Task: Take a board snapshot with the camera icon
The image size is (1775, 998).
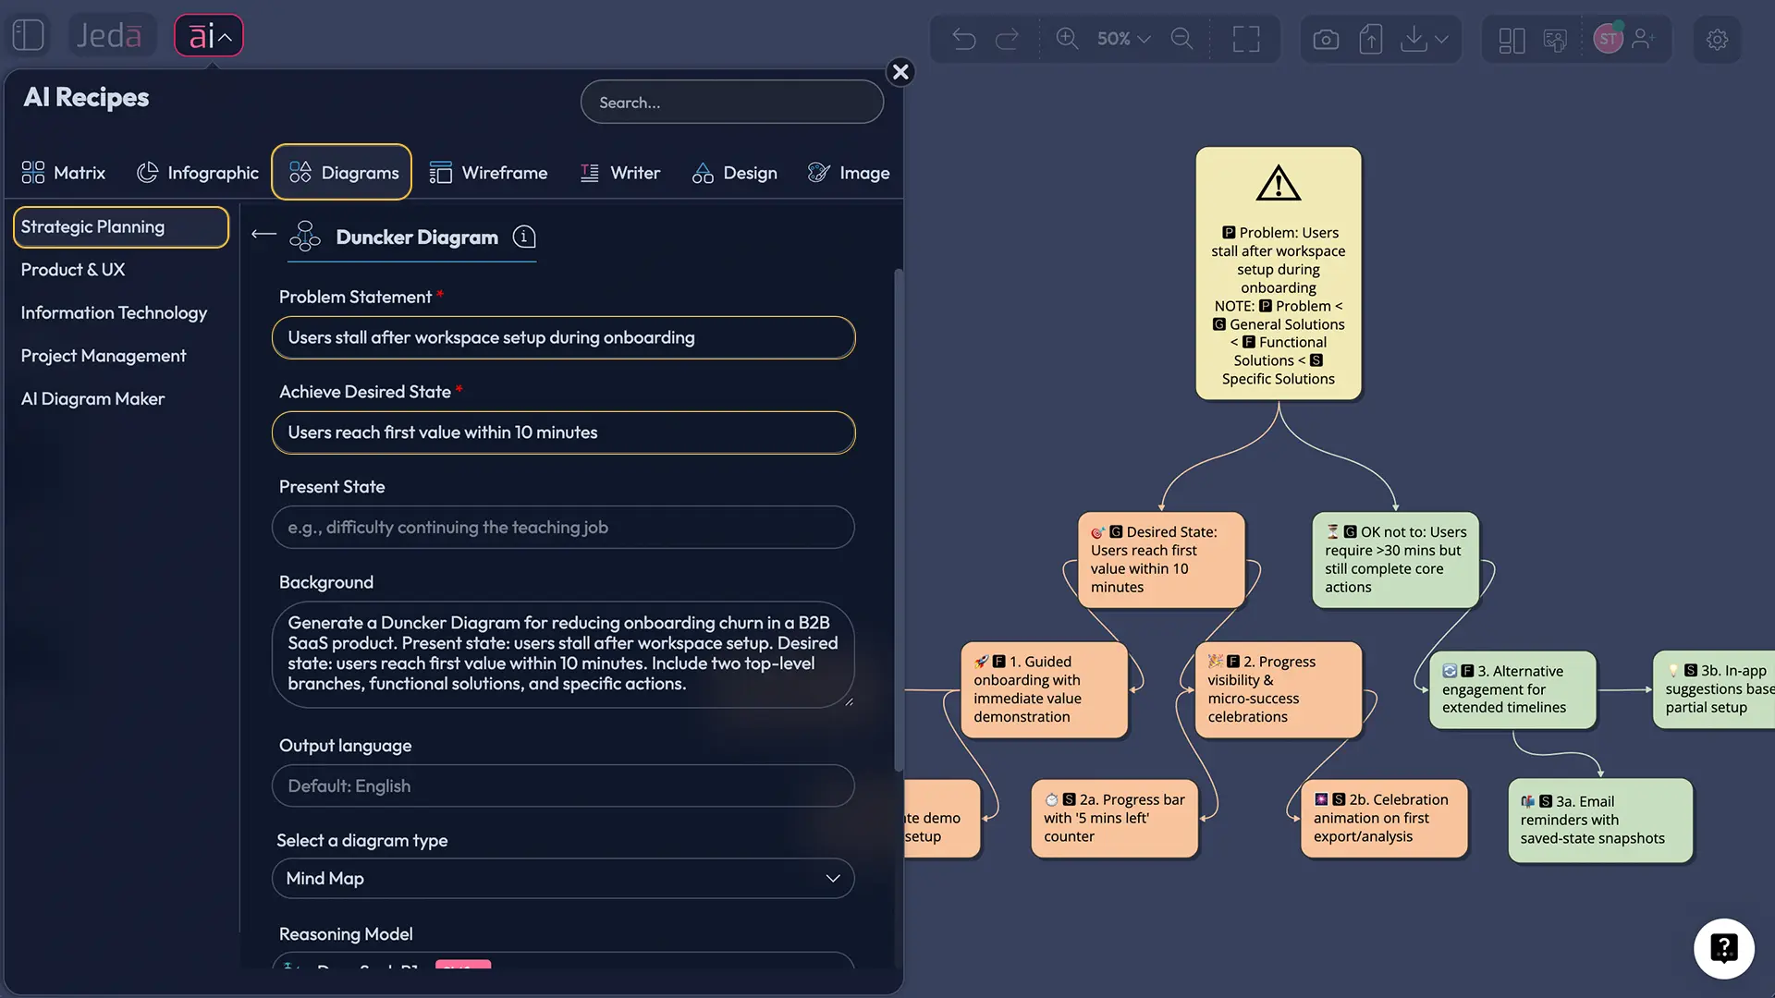Action: pos(1326,39)
